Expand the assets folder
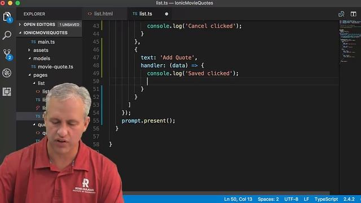Image resolution: width=361 pixels, height=203 pixels. [41, 50]
